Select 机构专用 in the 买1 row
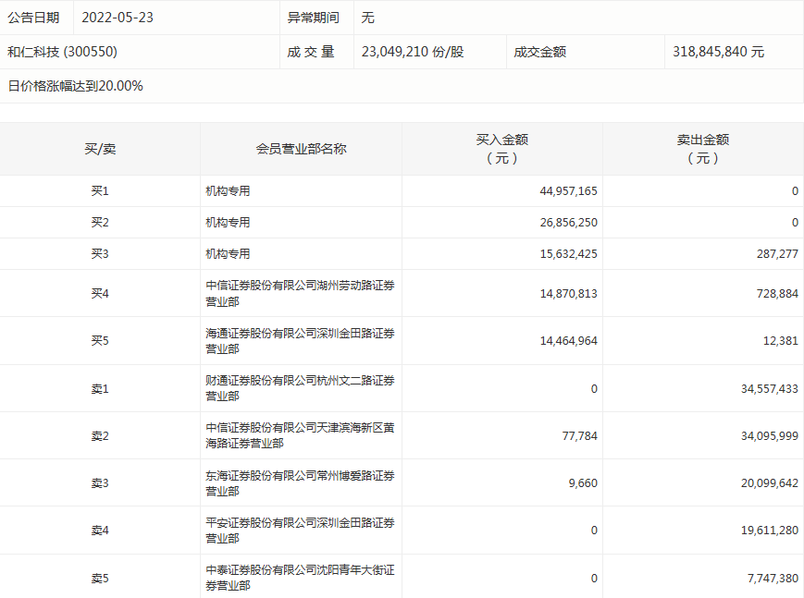This screenshot has height=598, width=804. point(228,191)
